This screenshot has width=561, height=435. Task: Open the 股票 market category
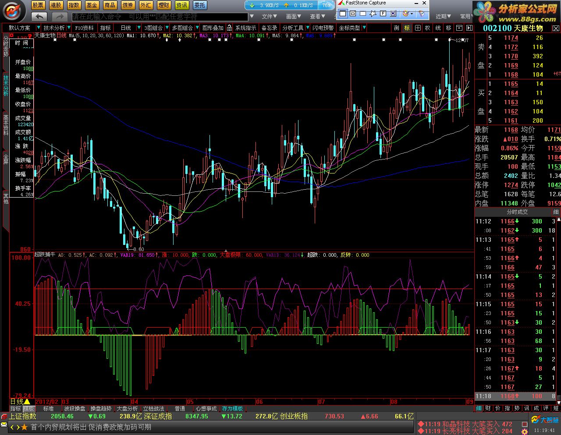coord(38,5)
